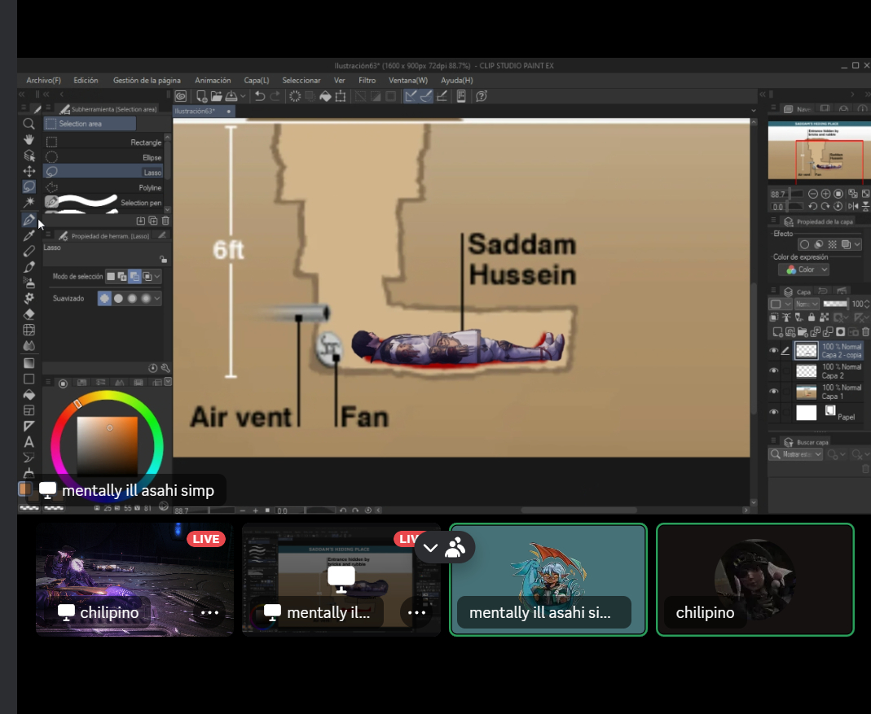Image resolution: width=871 pixels, height=714 pixels.
Task: Open file using the folder icon
Action: click(x=216, y=96)
